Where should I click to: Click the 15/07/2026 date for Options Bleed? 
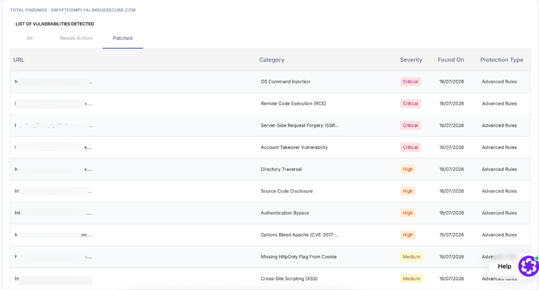451,235
